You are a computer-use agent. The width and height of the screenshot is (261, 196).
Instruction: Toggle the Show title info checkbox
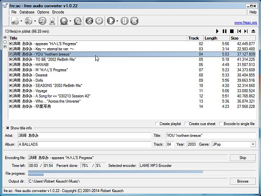pyautogui.click(x=7, y=128)
